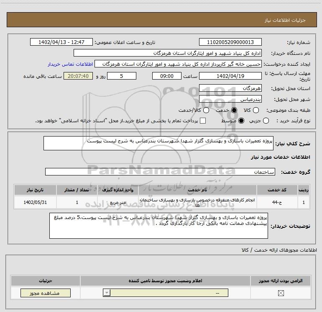
Task: Open the permit status dropdown arrow
Action: (x=107, y=293)
